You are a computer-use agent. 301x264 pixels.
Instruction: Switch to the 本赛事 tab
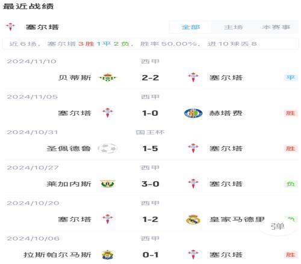pos(276,27)
